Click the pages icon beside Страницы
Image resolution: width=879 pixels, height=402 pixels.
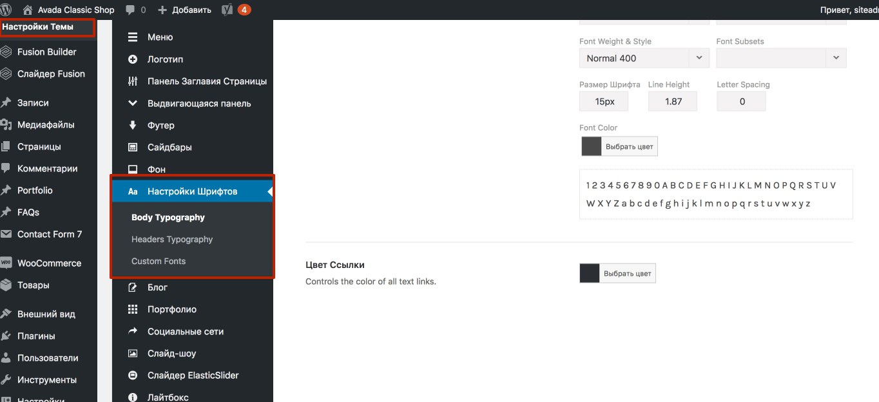tap(6, 147)
